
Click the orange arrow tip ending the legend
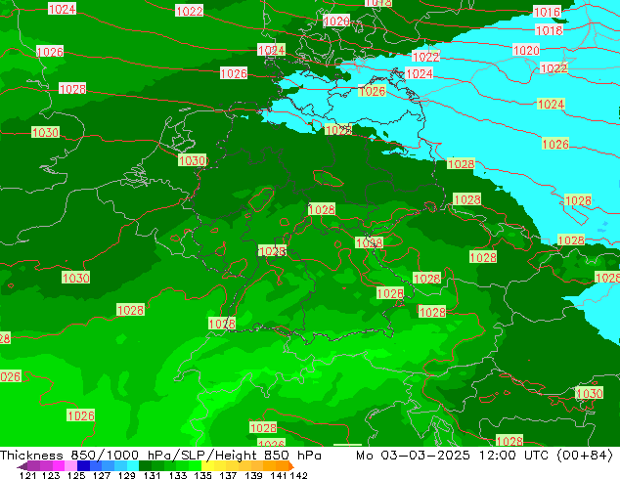point(291,465)
